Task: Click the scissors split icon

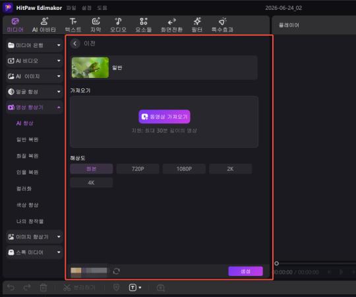Action: [x=67, y=288]
